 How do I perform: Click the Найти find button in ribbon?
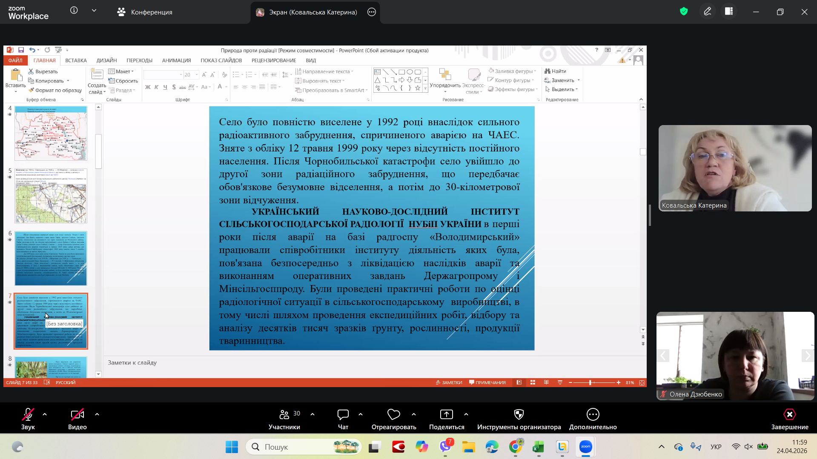(555, 71)
